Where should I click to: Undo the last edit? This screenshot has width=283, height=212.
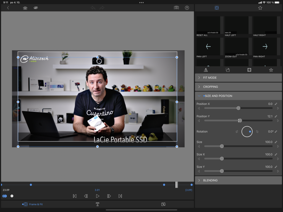coord(93,8)
